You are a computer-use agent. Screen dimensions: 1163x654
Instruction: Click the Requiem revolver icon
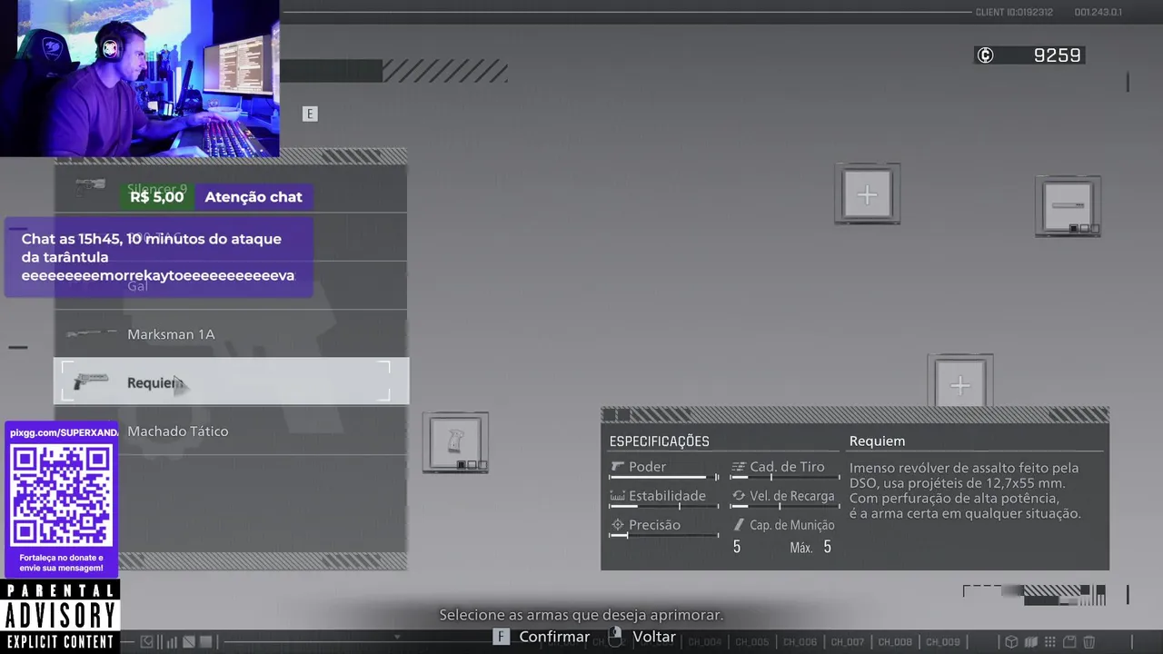[x=91, y=381]
